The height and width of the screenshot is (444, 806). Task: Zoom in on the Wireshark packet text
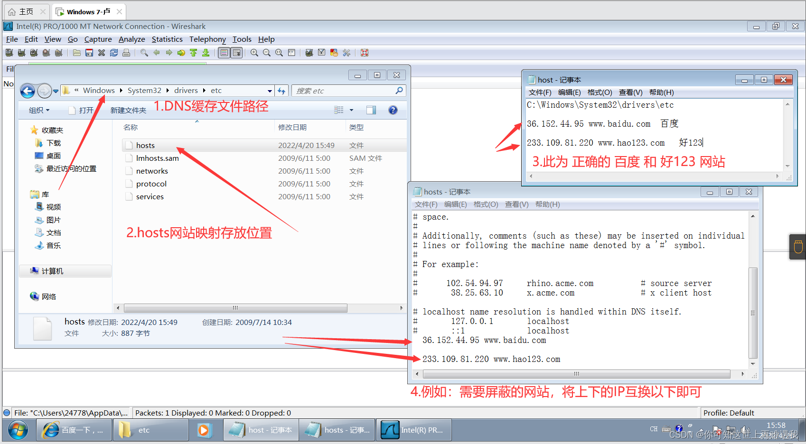click(x=254, y=53)
